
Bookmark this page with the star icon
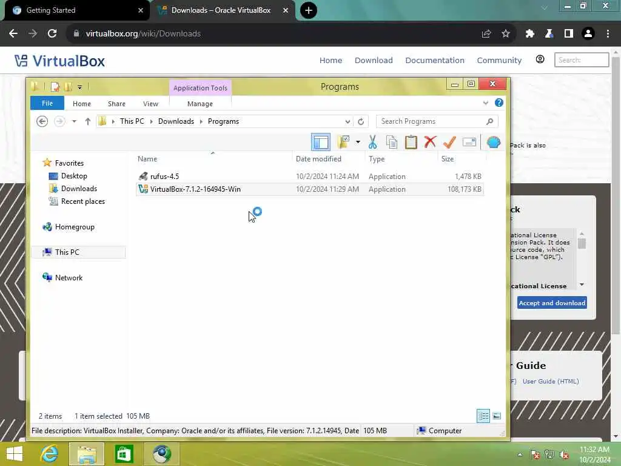(505, 34)
